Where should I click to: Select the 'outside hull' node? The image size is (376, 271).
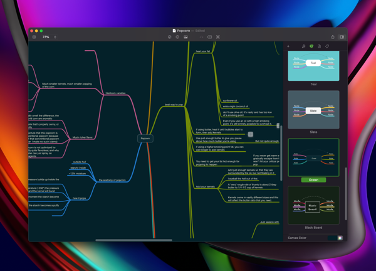80,162
